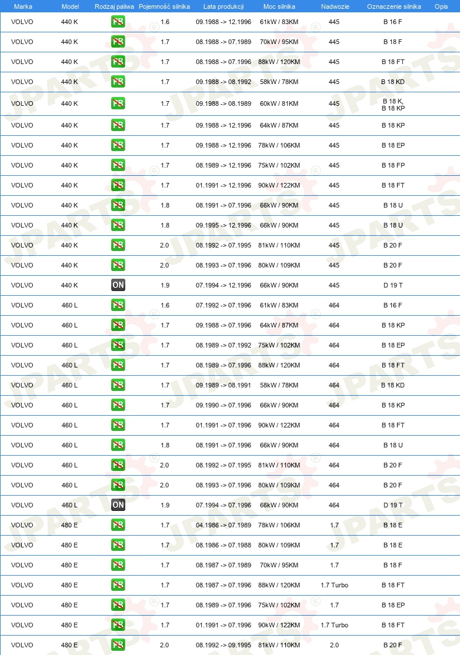Click the Pojemność silnika column header

tap(164, 6)
